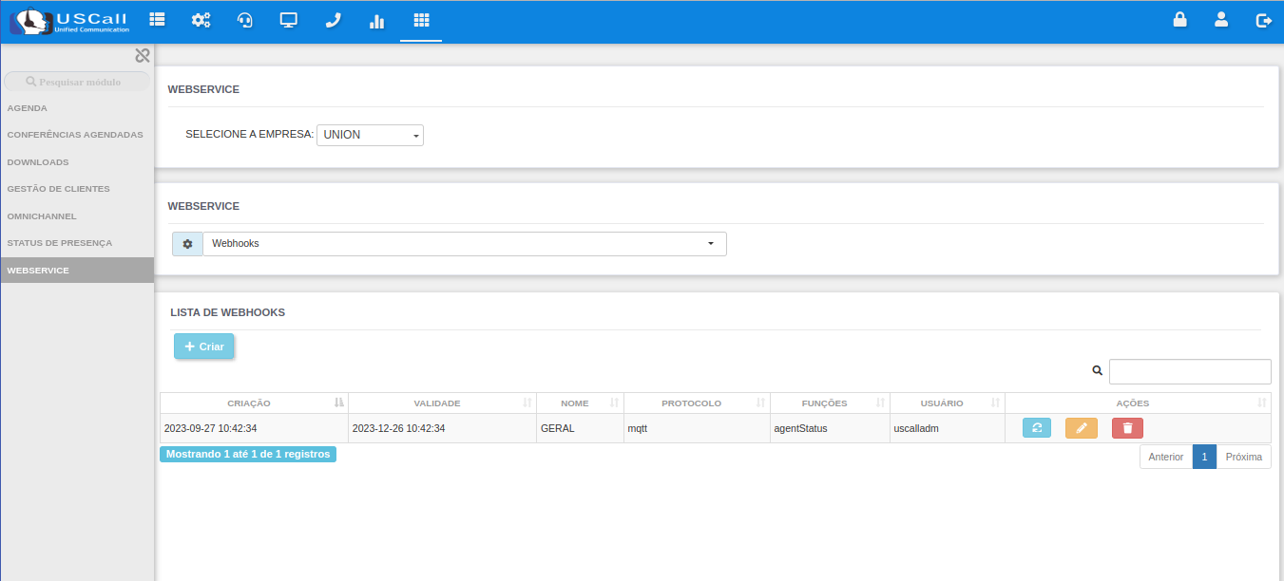
Task: Open the user profile icon
Action: [1222, 20]
